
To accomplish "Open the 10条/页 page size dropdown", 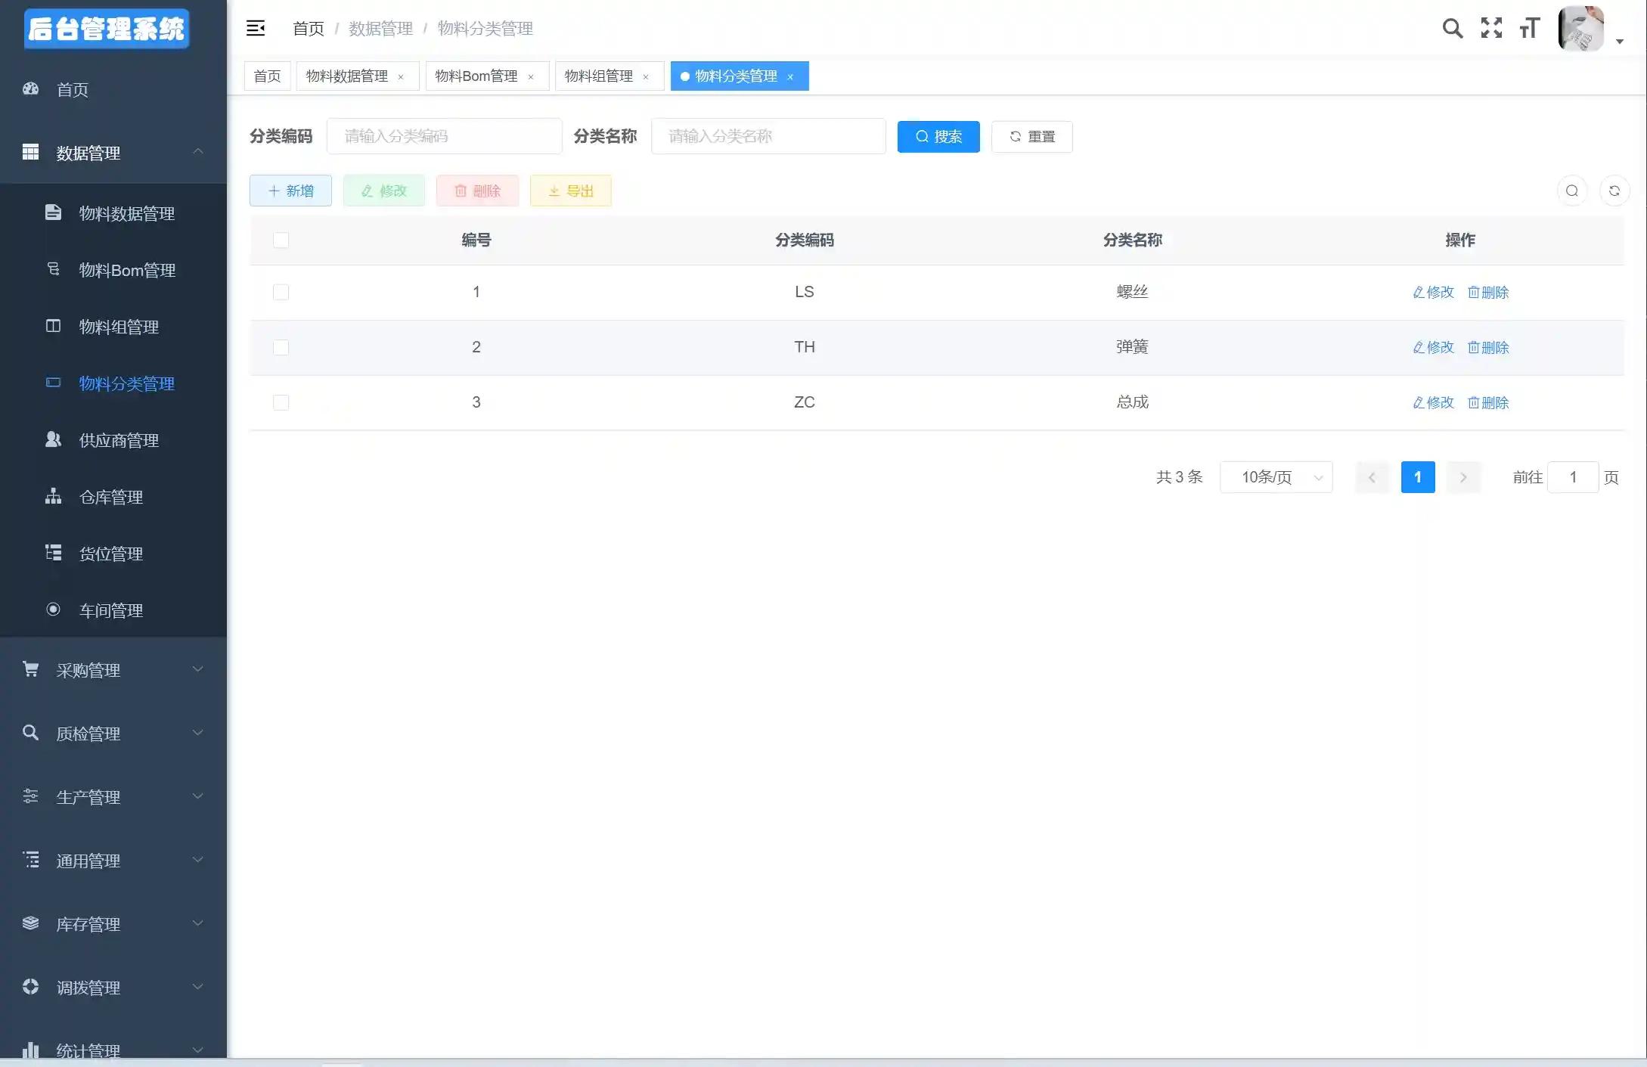I will pos(1276,477).
